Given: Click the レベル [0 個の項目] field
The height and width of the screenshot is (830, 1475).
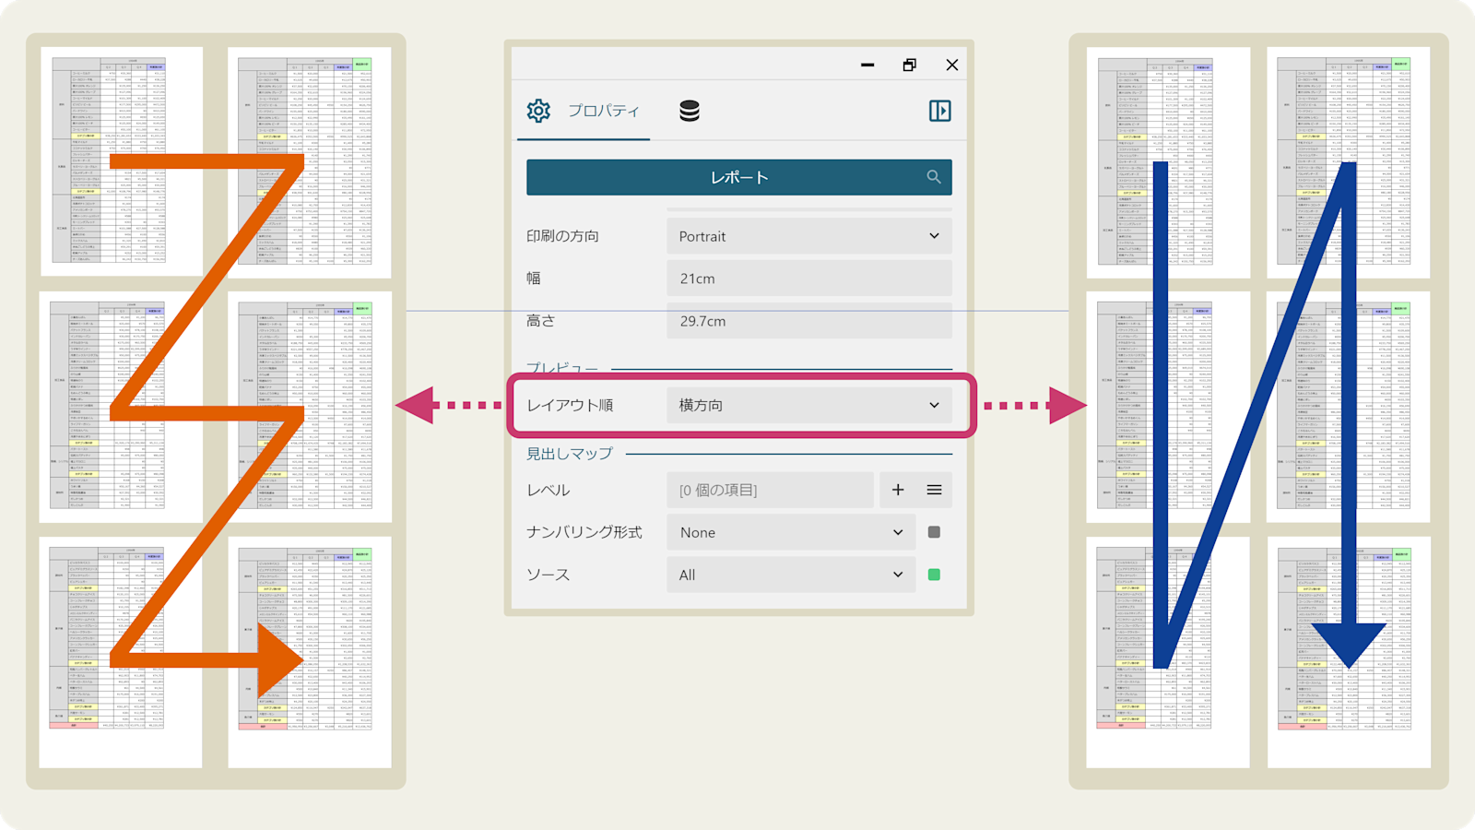Looking at the screenshot, I should click(x=770, y=490).
